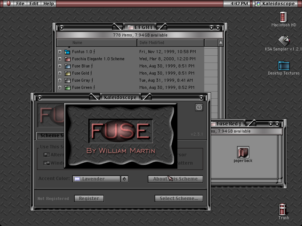Click the Register button
Screen dimensions: 302x226
[89, 199]
